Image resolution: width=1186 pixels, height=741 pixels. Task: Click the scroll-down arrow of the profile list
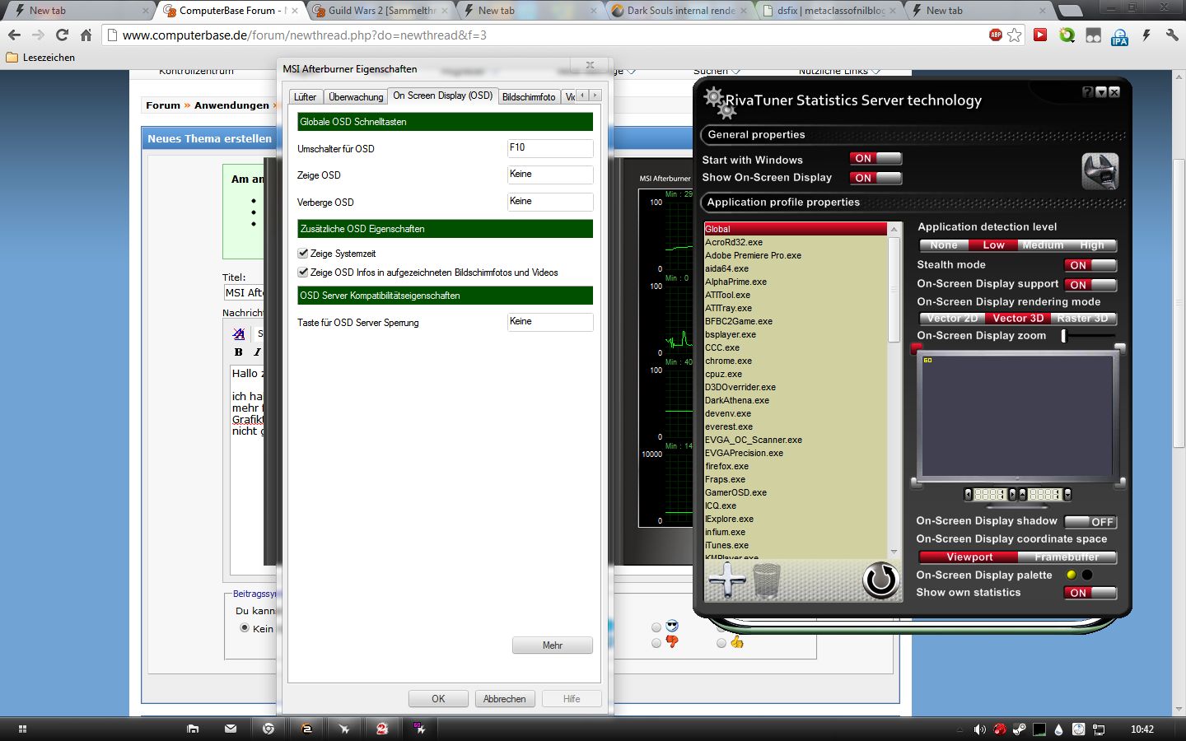(x=894, y=552)
